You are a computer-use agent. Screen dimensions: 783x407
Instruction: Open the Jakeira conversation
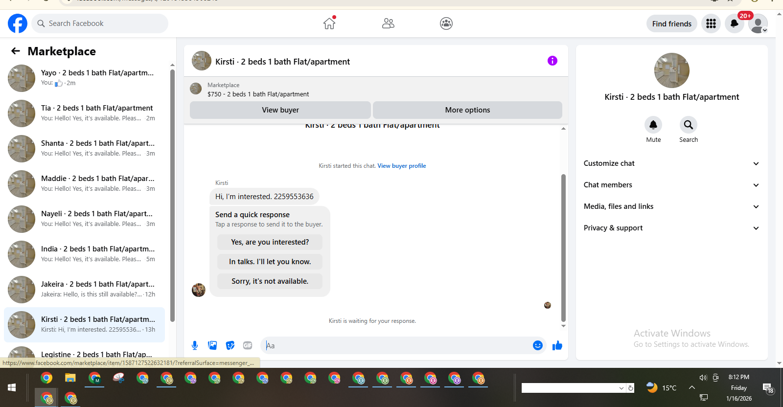[x=84, y=290]
